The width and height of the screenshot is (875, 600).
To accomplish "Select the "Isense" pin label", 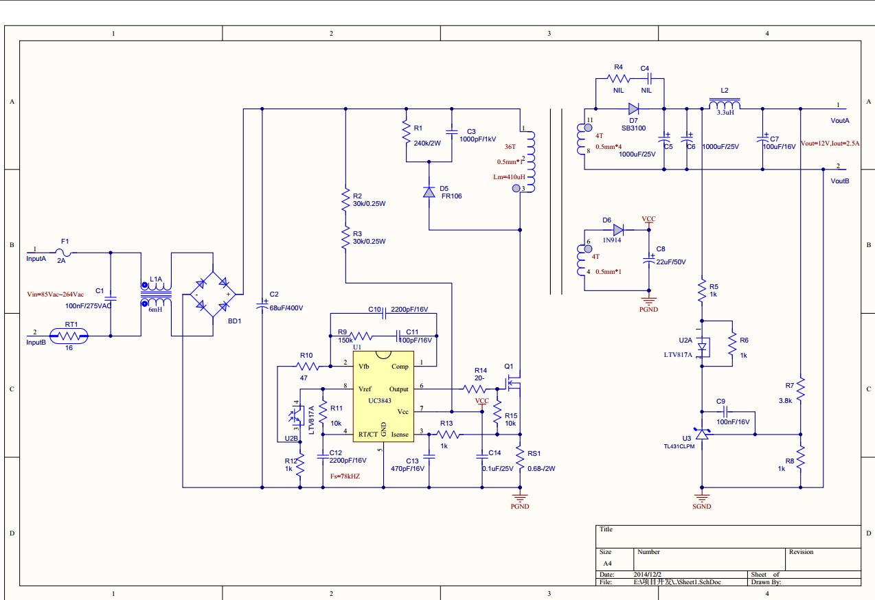I will (400, 435).
